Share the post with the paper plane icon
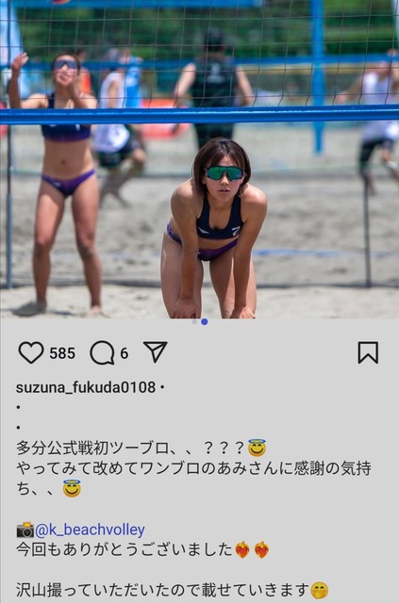399x603 pixels. 156,351
